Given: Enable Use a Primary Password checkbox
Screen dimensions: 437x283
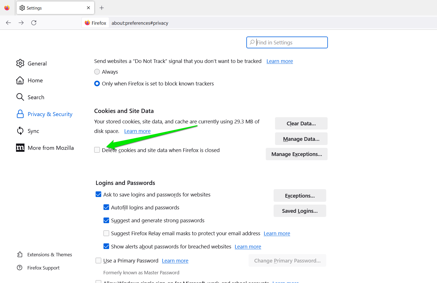Looking at the screenshot, I should (98, 261).
